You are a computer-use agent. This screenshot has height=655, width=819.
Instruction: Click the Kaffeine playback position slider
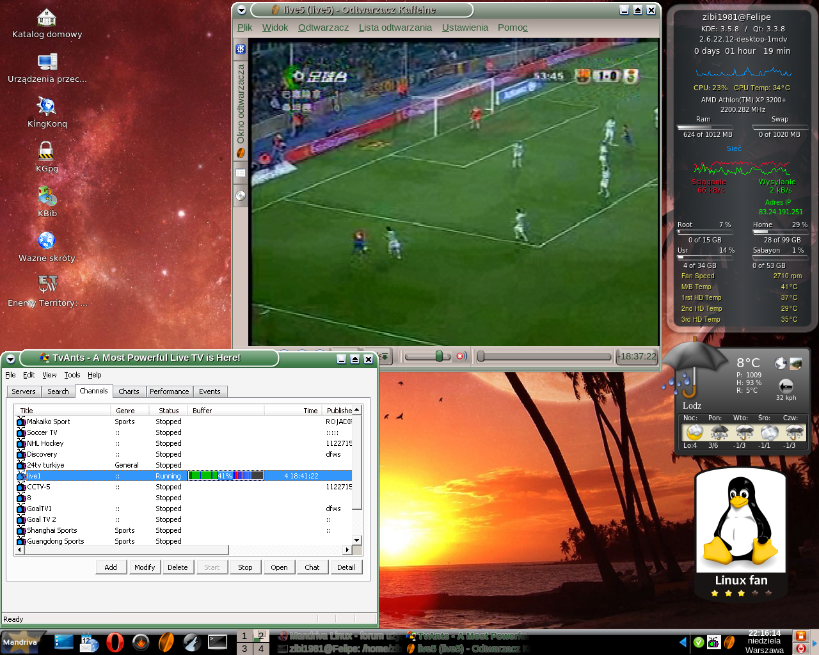pyautogui.click(x=545, y=356)
